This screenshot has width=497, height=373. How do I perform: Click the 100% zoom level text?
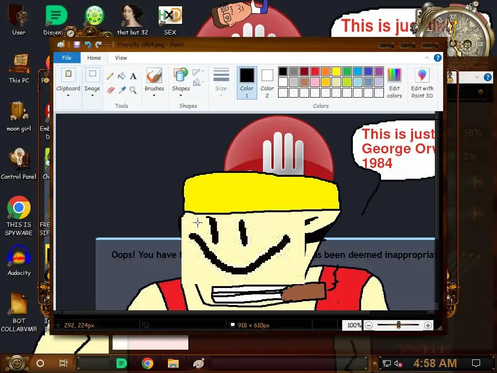tap(354, 325)
